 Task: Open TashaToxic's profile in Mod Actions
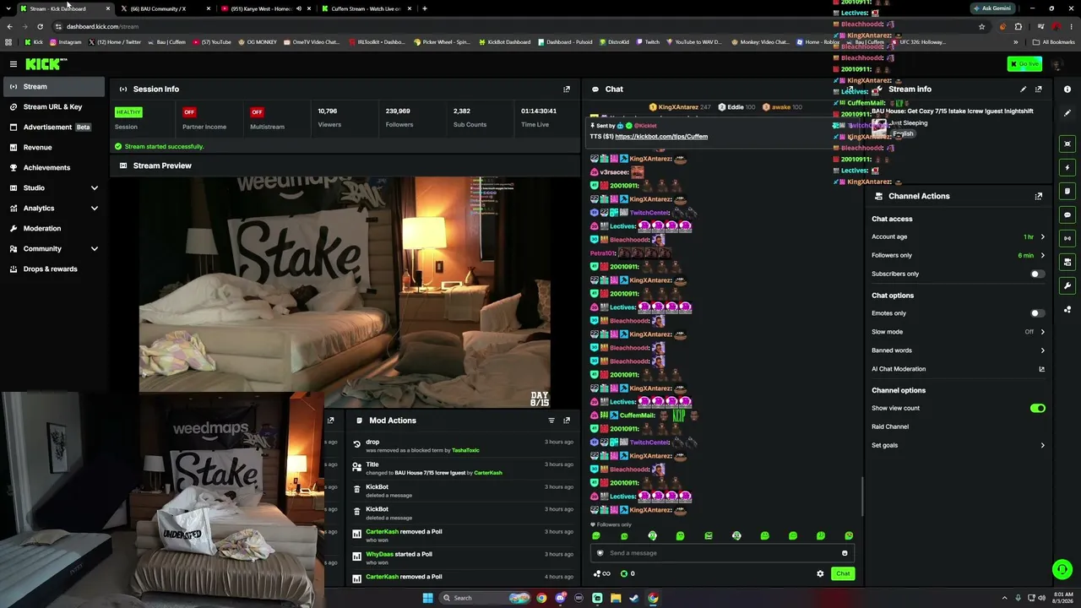click(x=465, y=450)
